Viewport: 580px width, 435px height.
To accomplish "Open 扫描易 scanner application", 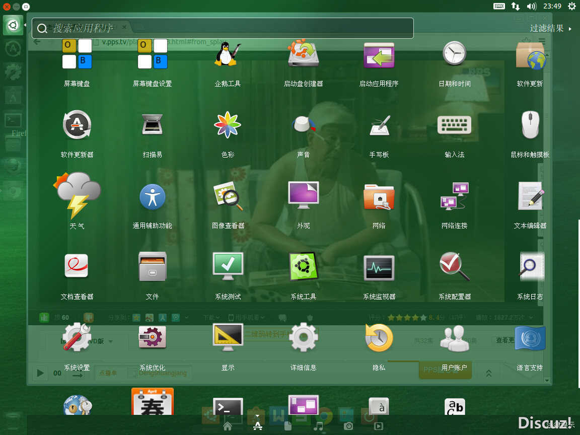I will point(153,125).
